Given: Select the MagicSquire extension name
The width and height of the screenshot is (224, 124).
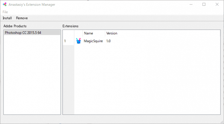Looking at the screenshot, I should pos(93,41).
